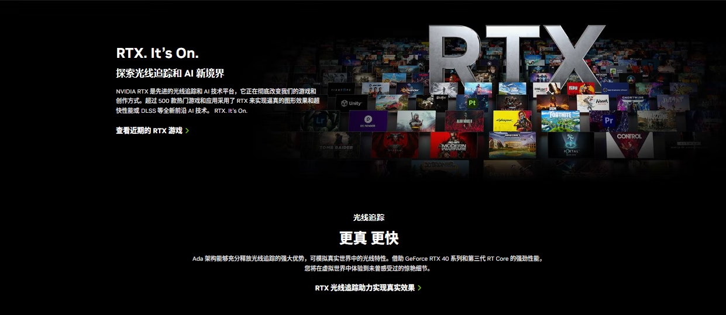Click the green chevron after '查看近期的 RTX 游戏'

(187, 131)
